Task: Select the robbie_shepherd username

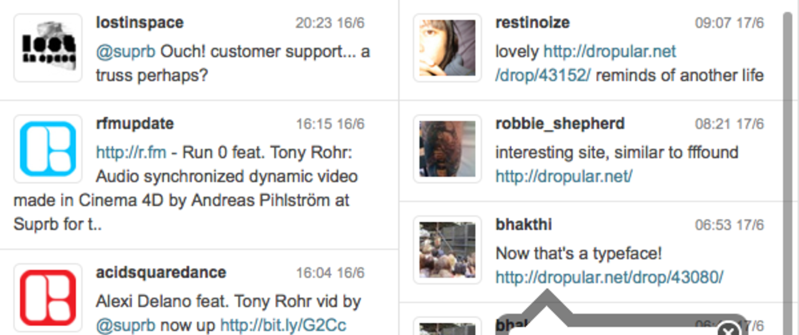Action: [x=560, y=124]
